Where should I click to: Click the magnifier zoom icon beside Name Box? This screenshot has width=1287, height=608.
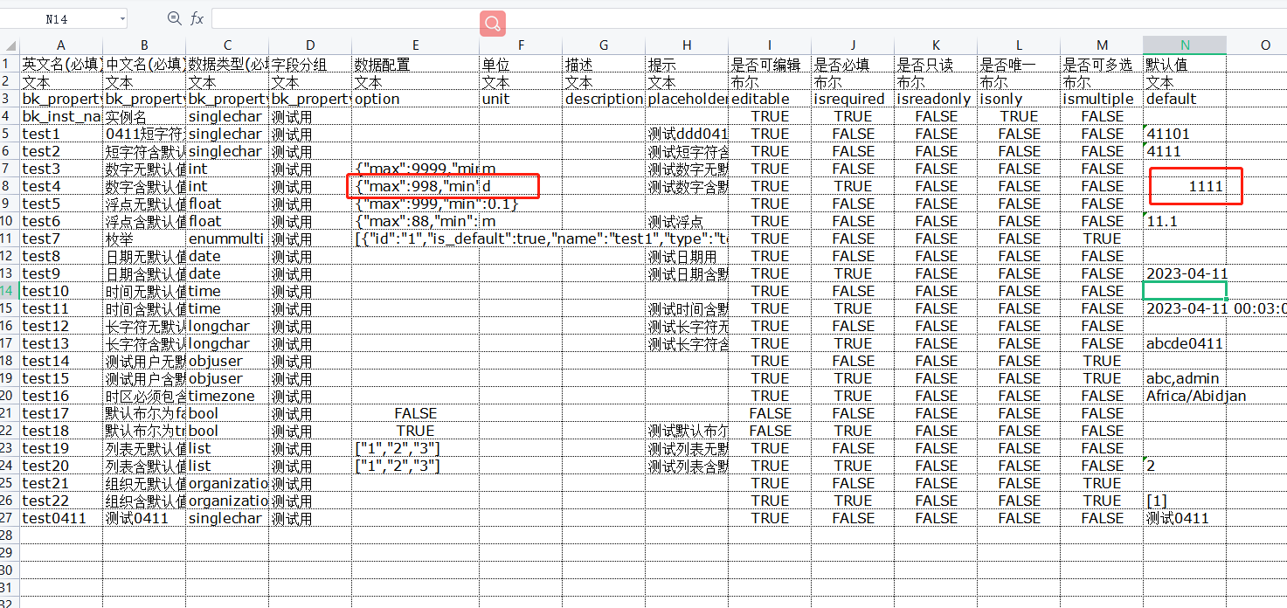click(174, 18)
